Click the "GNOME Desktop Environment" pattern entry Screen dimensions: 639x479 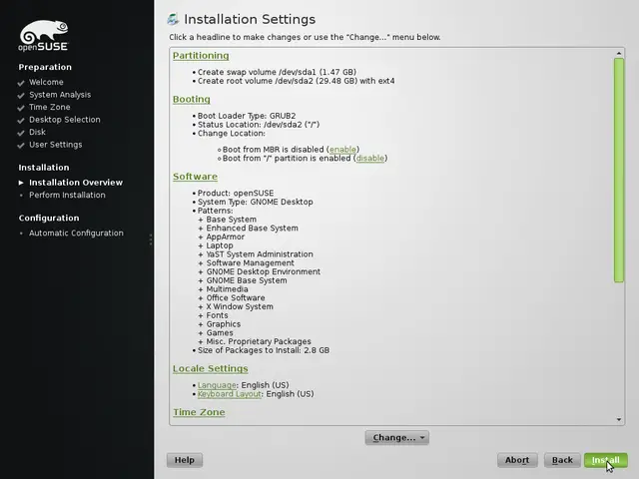[264, 271]
